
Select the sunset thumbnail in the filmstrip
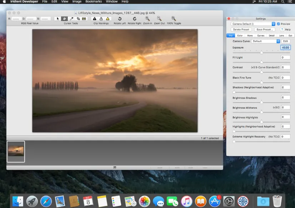[16, 151]
